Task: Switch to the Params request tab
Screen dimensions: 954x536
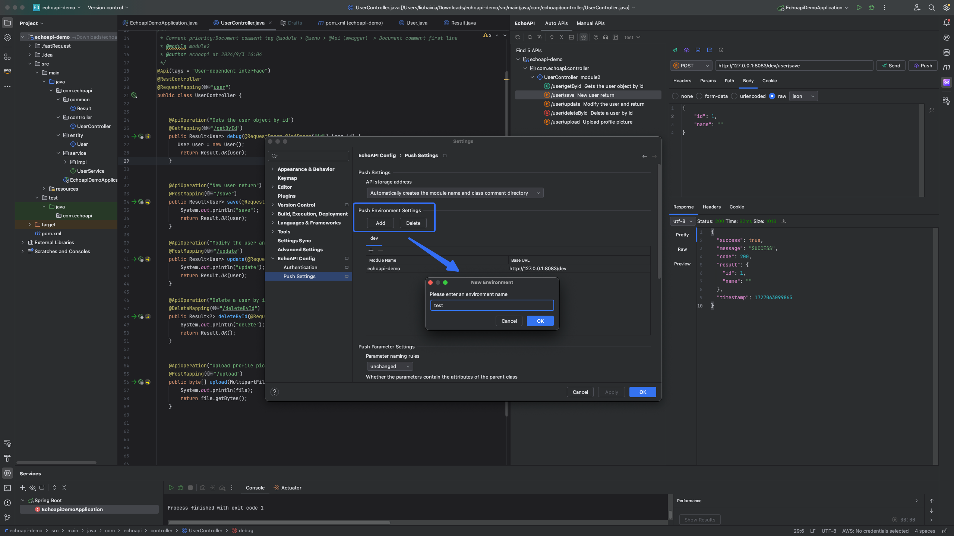Action: pyautogui.click(x=708, y=81)
